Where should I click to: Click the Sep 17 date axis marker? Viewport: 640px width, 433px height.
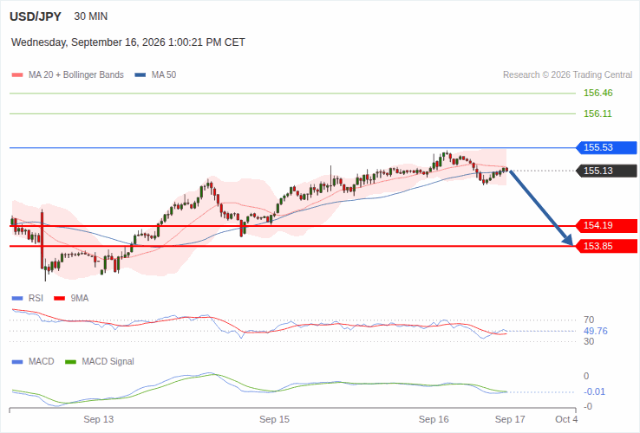510,419
